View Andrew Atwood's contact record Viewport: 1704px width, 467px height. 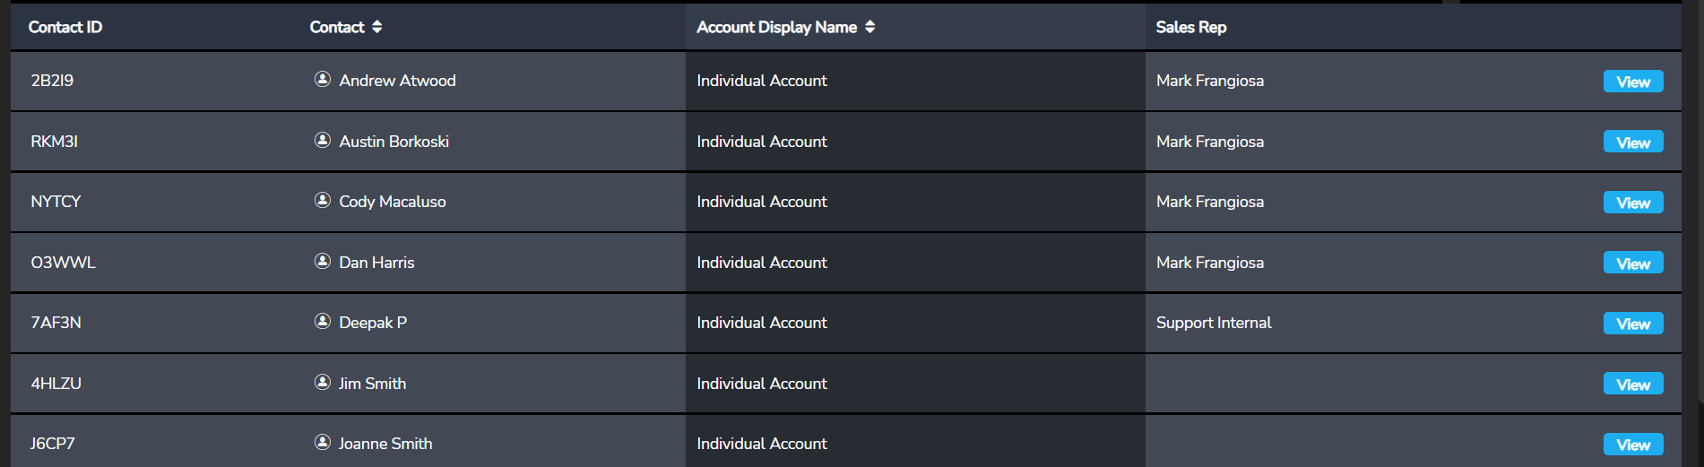pos(1632,82)
